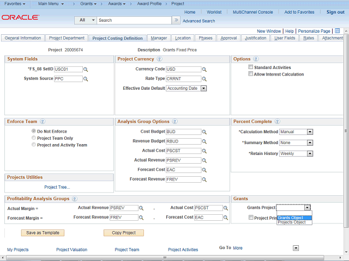Open the Project Tree link
The height and width of the screenshot is (261, 349).
[57, 187]
